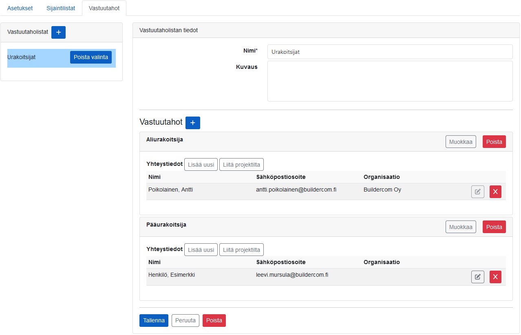This screenshot has width=521, height=335.
Task: Click the Pääurakoitsija heading
Action: point(166,225)
